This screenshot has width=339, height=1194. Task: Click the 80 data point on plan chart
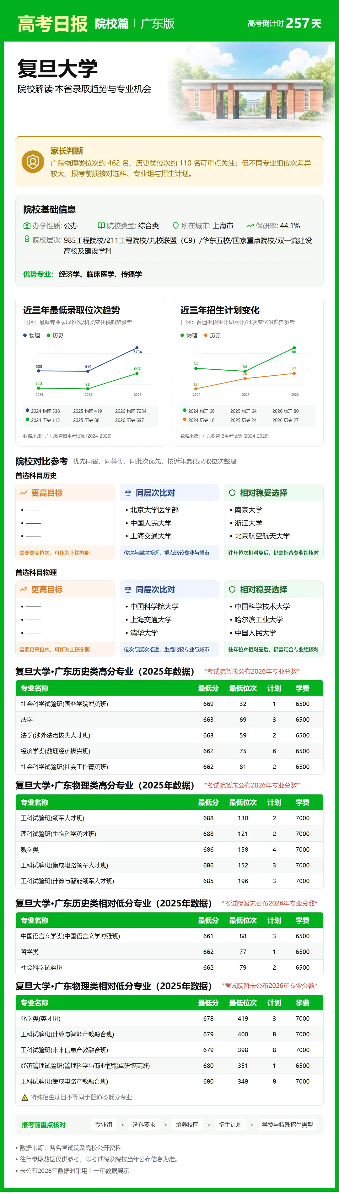click(x=294, y=348)
